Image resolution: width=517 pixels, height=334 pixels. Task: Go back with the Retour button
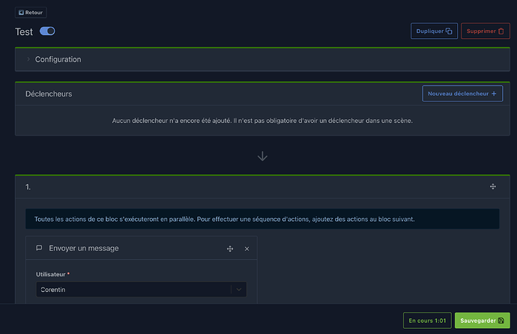coord(31,13)
